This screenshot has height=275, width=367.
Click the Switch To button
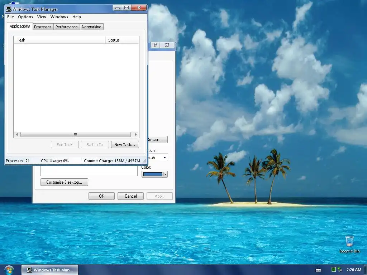[95, 145]
